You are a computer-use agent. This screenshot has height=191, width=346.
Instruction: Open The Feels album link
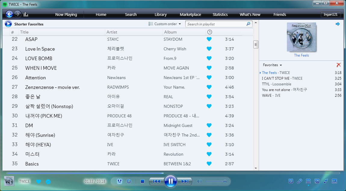pos(301,55)
